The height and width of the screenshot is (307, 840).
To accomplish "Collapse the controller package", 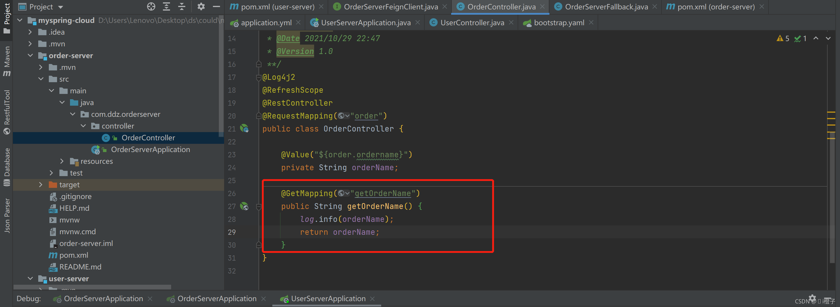I will tap(83, 126).
